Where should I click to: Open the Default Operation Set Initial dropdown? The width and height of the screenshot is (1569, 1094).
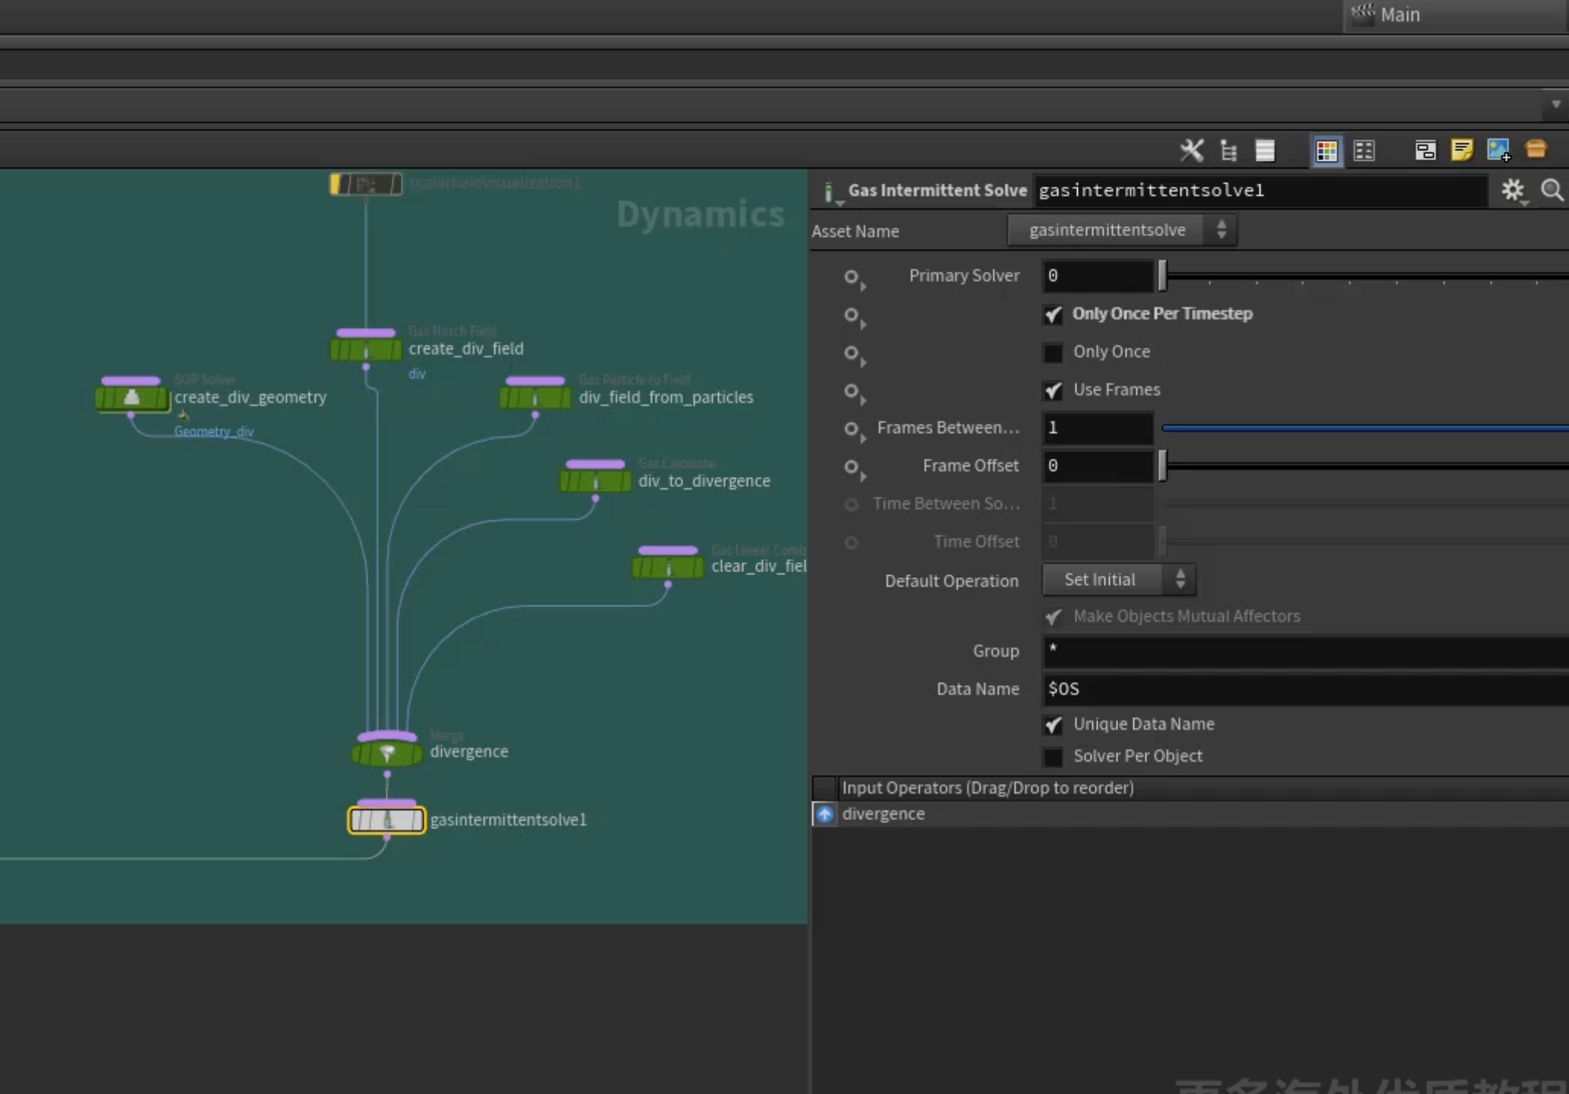pyautogui.click(x=1118, y=580)
